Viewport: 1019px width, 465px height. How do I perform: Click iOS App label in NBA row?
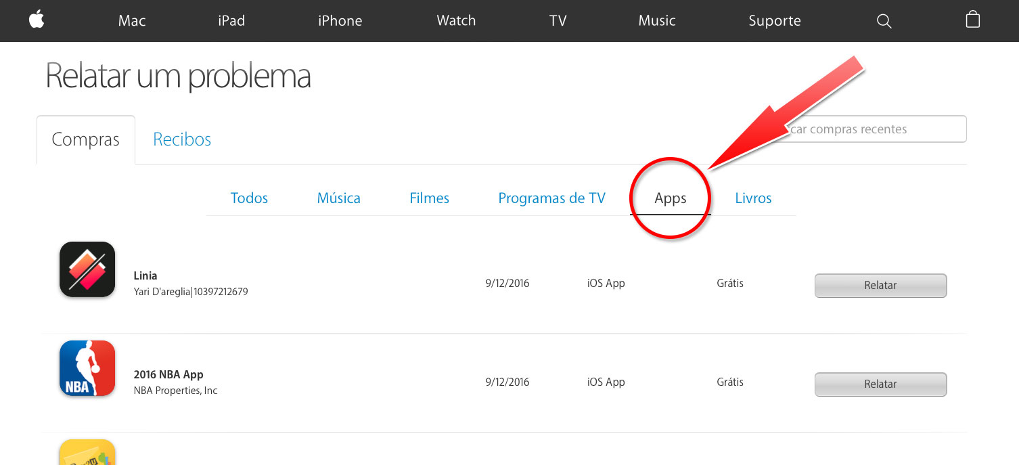[606, 382]
